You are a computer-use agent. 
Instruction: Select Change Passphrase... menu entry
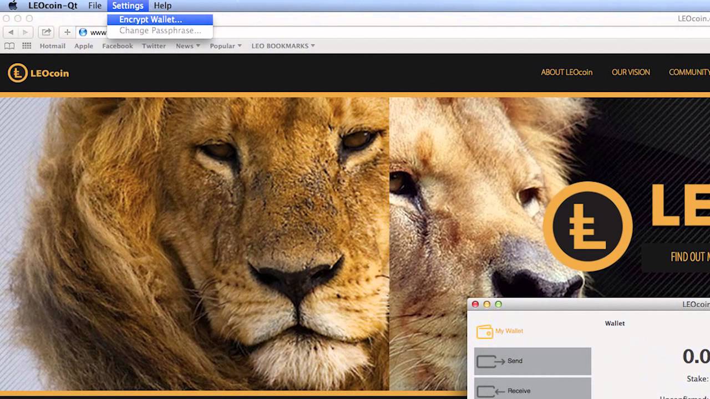pos(160,30)
